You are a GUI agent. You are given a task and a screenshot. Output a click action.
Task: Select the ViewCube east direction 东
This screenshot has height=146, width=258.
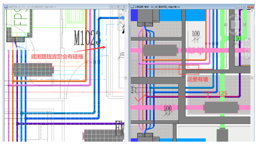[x=245, y=25]
